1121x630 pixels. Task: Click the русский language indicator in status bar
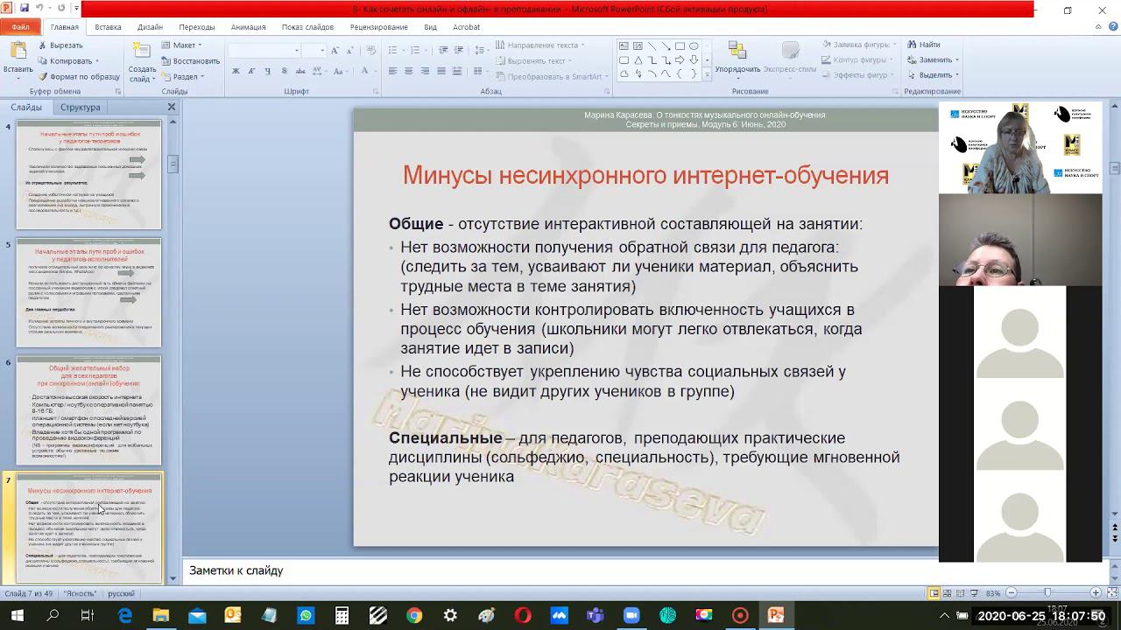[121, 593]
